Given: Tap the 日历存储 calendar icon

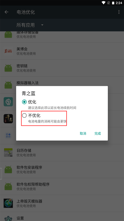Looking at the screenshot, I should [x=8, y=152].
